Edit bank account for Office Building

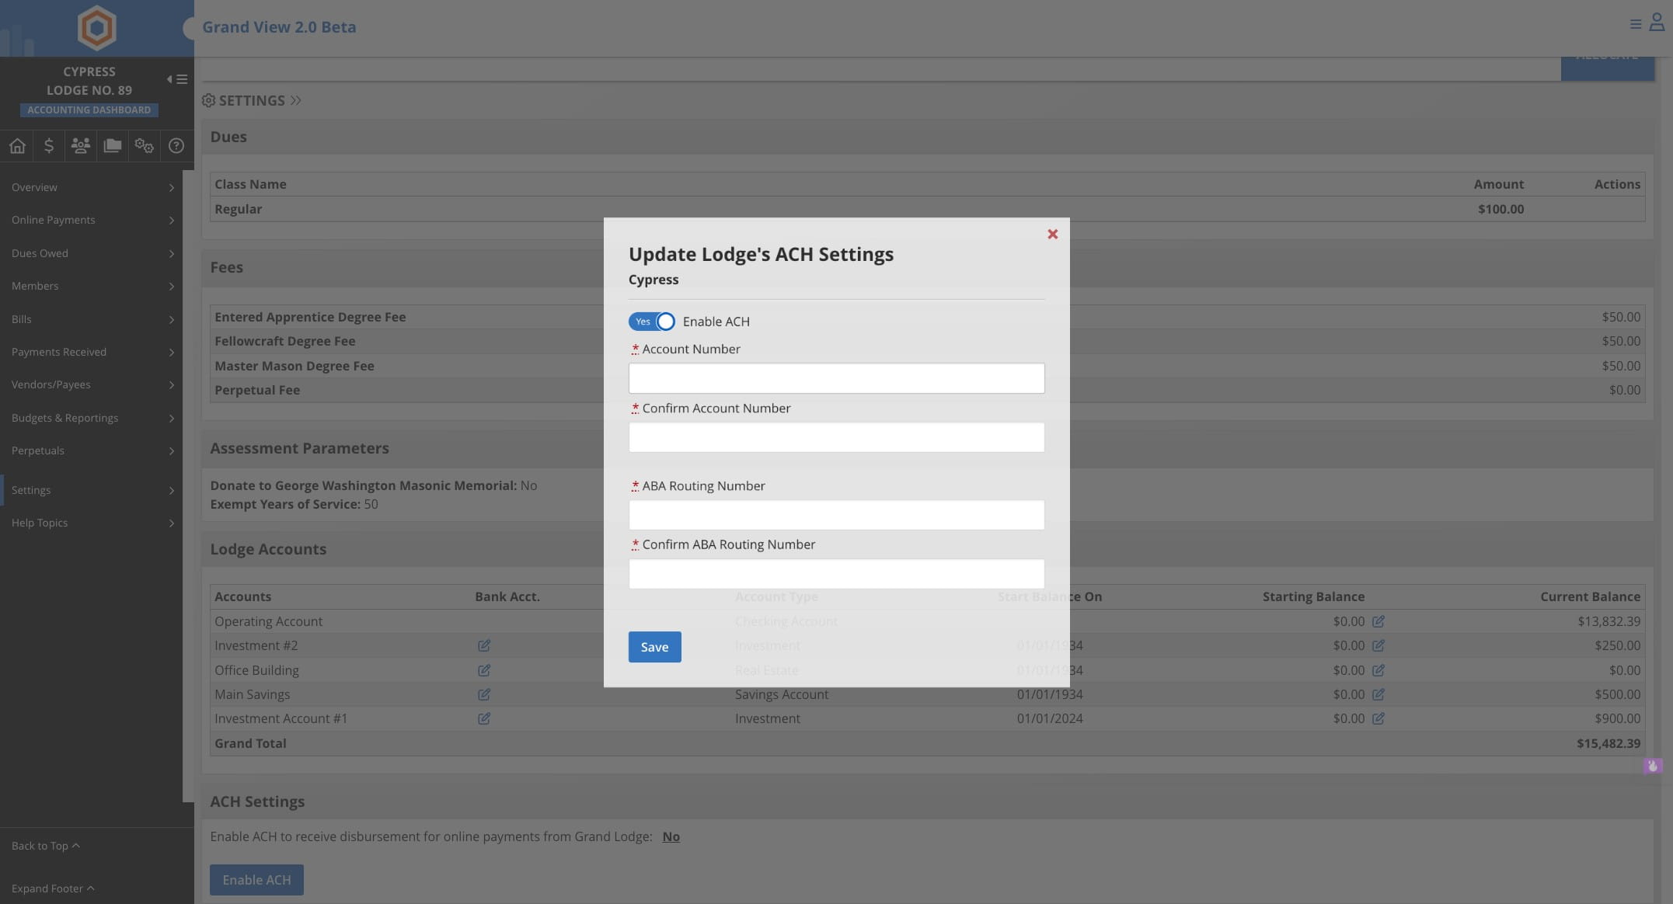coord(483,670)
